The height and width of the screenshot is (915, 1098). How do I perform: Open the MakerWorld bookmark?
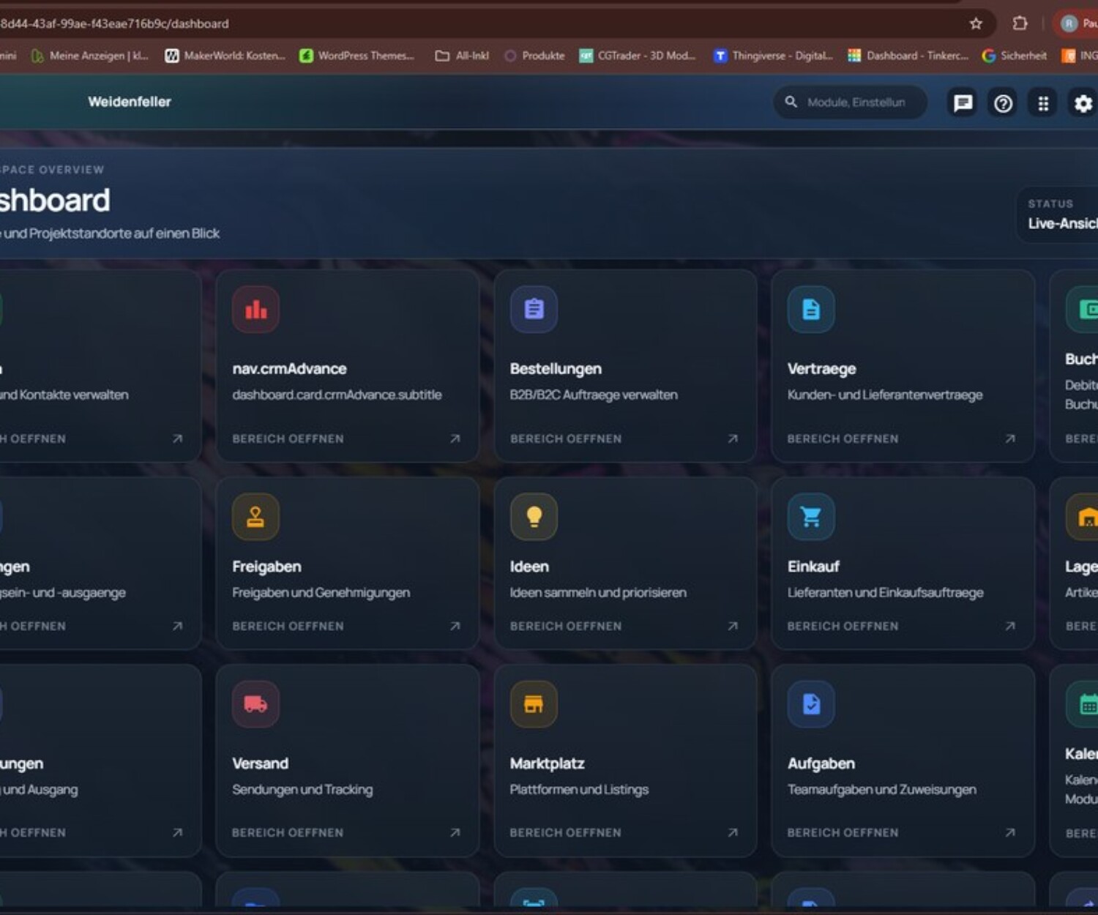[225, 56]
